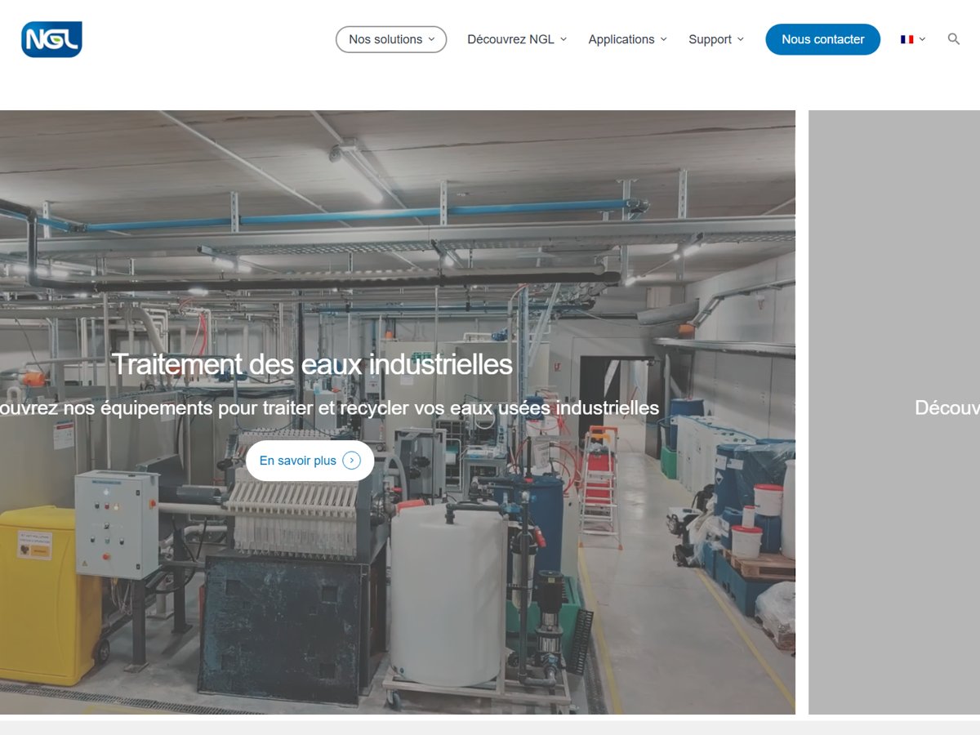Expand the Découvrez NGL chevron
This screenshot has height=735, width=980.
563,39
